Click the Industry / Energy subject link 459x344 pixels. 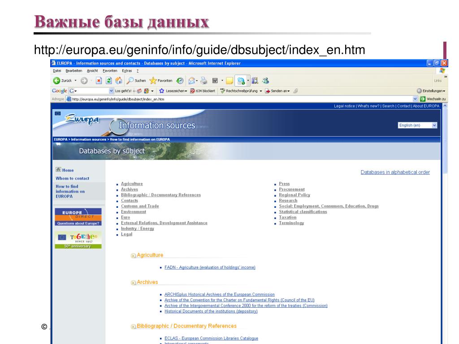coord(138,228)
